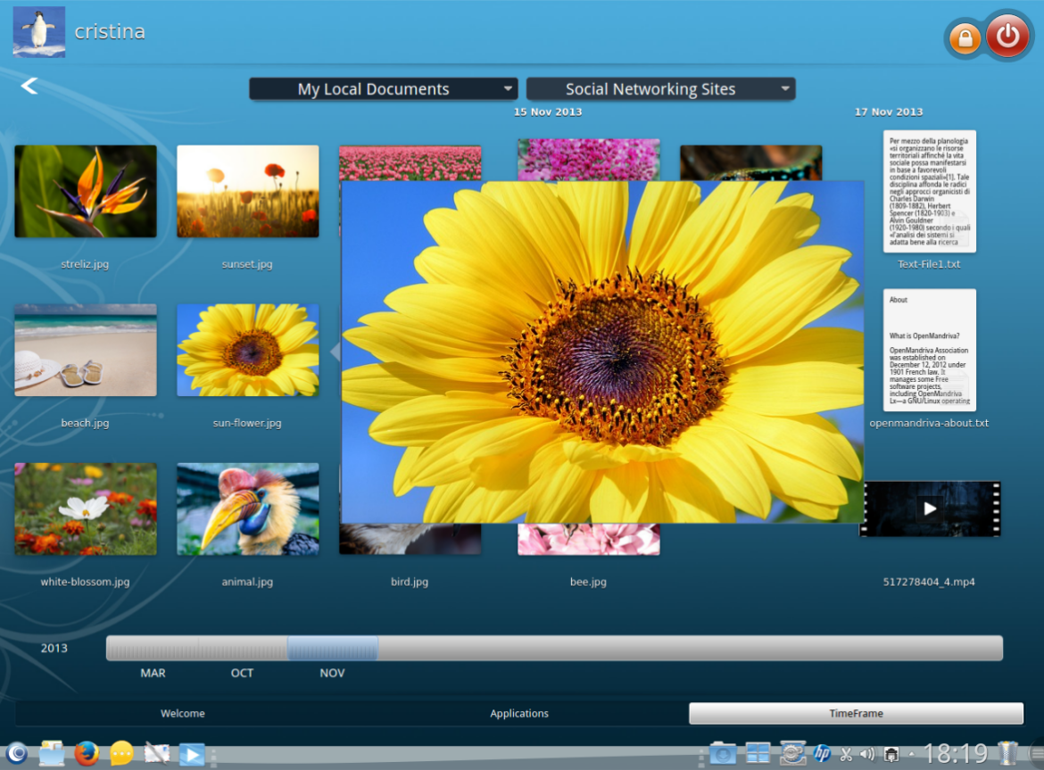1044x770 pixels.
Task: Open the Text-File1.txt document preview
Action: coord(930,192)
